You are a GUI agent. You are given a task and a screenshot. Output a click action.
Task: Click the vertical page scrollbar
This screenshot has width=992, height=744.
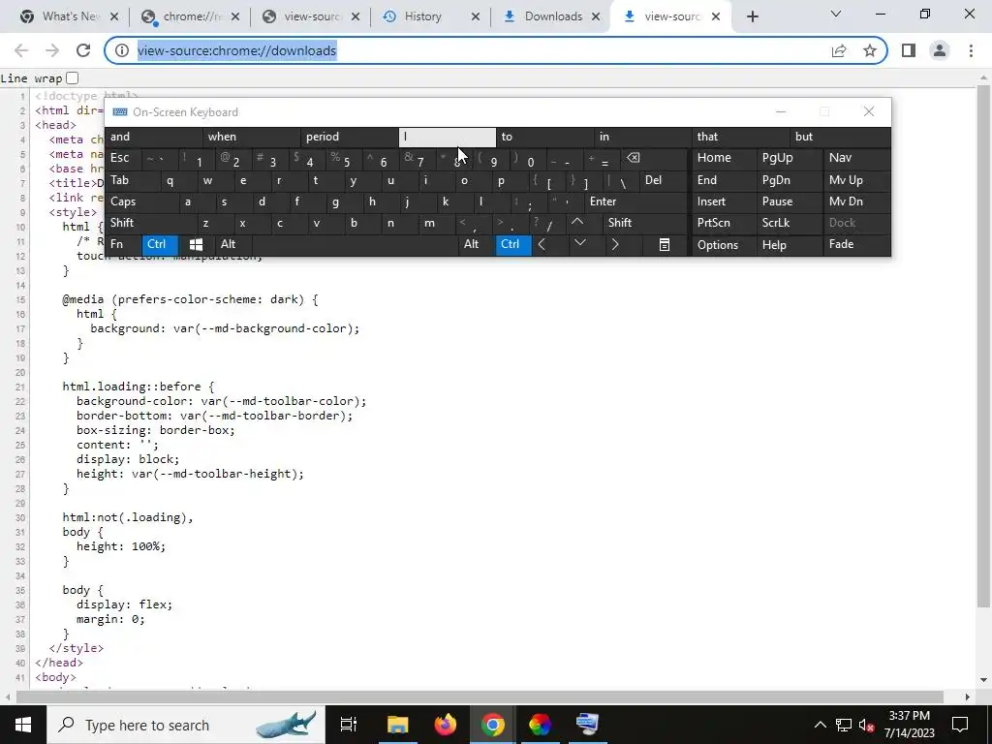(x=984, y=348)
